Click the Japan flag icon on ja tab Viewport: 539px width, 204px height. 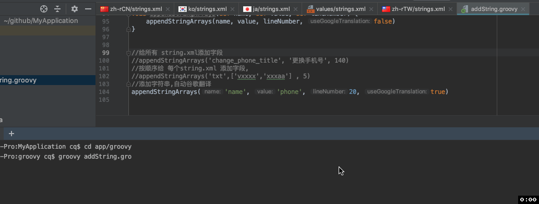pyautogui.click(x=247, y=9)
